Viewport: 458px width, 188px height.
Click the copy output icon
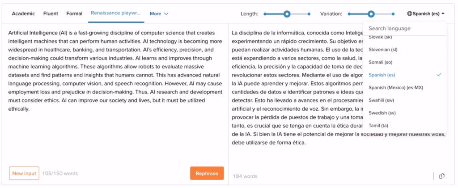coord(441,176)
